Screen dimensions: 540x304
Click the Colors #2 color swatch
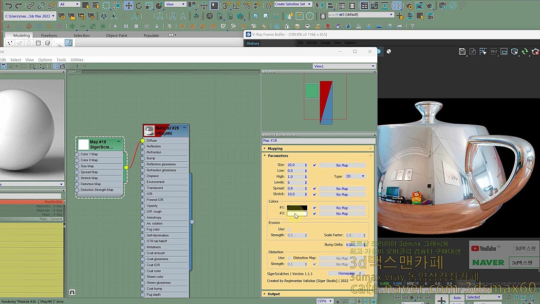(x=297, y=213)
